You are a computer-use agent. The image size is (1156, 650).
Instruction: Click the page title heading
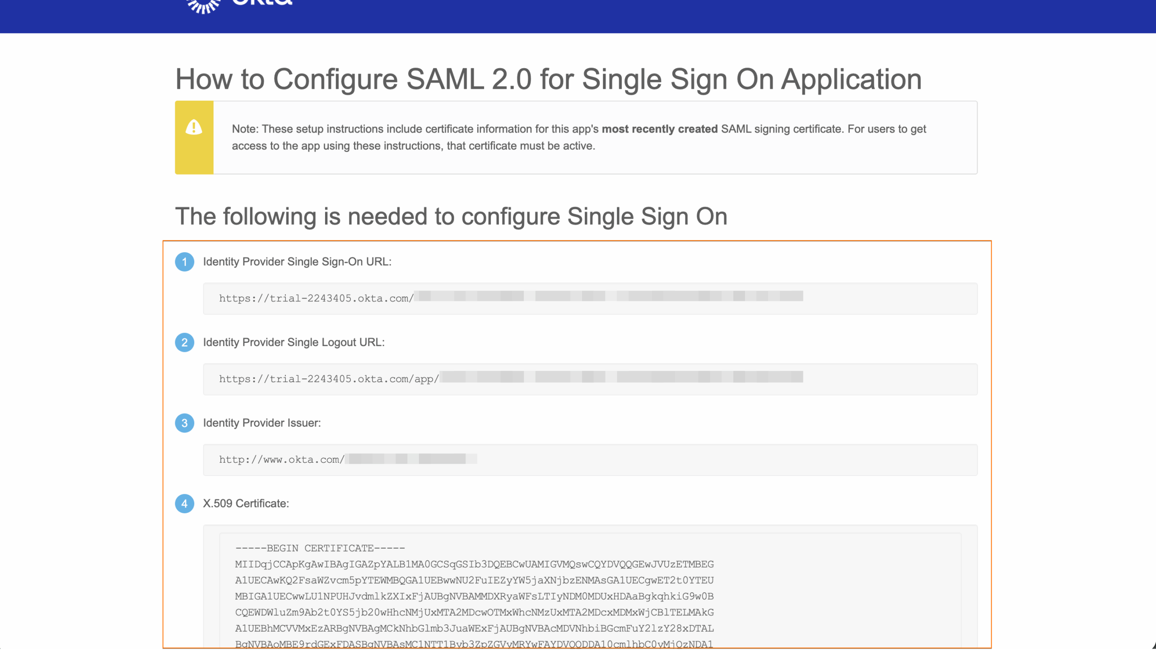[x=548, y=79]
